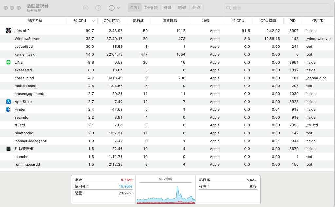This screenshot has height=207, width=335.
Task: Click the _coreaudiod user cell
Action: [x=316, y=78]
